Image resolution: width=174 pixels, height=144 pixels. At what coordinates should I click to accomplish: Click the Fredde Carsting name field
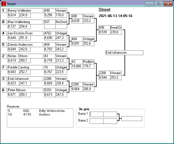pyautogui.click(x=25, y=67)
